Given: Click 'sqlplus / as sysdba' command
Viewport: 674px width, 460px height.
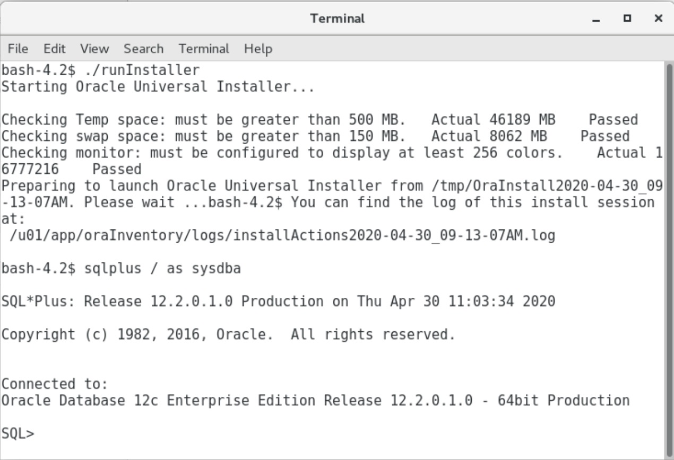Looking at the screenshot, I should (x=162, y=269).
